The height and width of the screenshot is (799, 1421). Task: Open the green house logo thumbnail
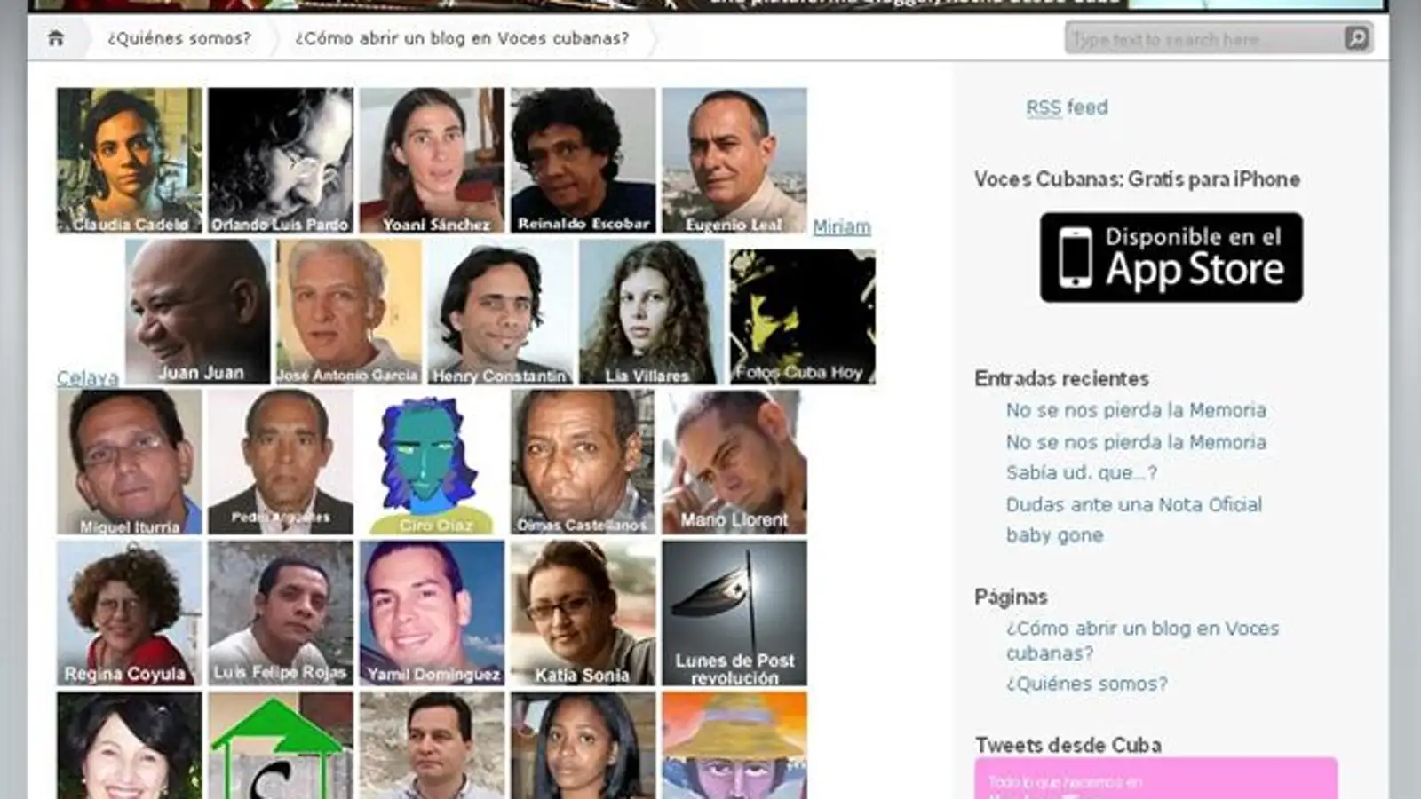click(281, 746)
